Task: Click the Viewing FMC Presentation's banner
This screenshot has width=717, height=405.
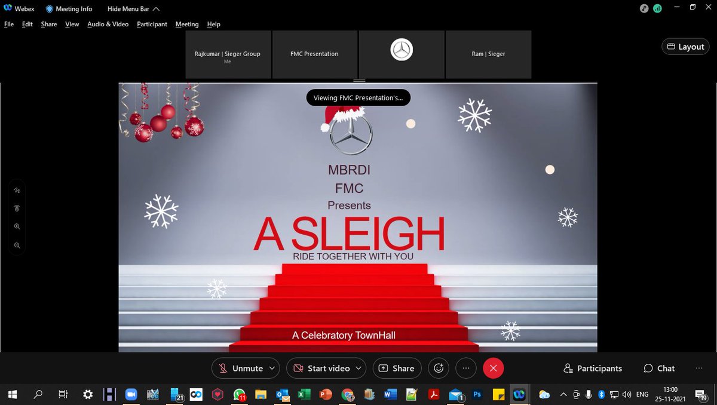Action: pos(358,97)
